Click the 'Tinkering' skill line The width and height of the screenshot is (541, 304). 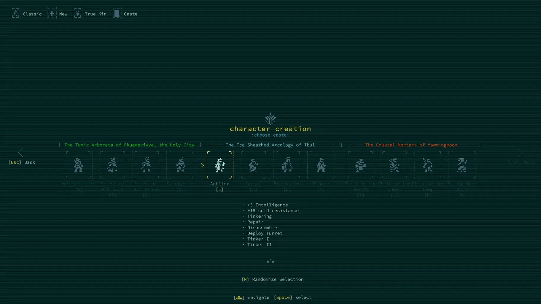[259, 216]
